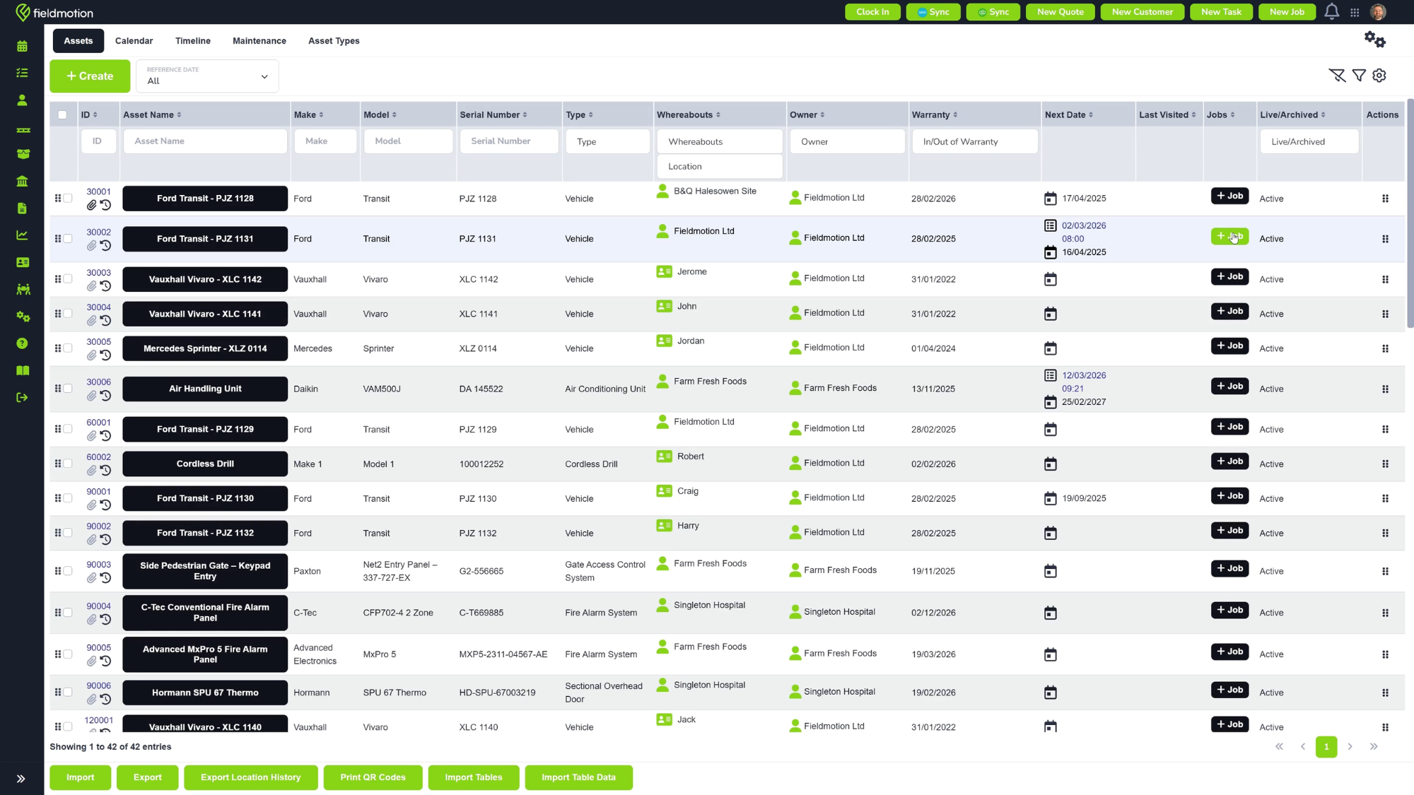
Task: Open the 12/03/2026 scheduled job link
Action: 1084,382
